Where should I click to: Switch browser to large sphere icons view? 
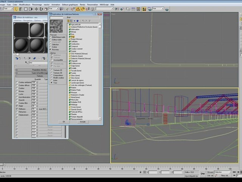(77, 21)
